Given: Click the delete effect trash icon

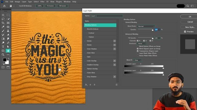Looking at the screenshot, I should pos(116,85).
